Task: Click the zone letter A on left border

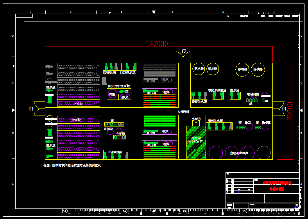Action: (x=13, y=184)
